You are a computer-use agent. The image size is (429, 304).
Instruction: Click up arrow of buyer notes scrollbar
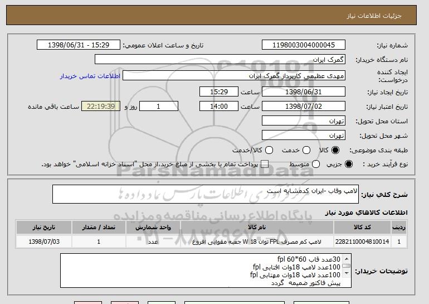[347, 259]
